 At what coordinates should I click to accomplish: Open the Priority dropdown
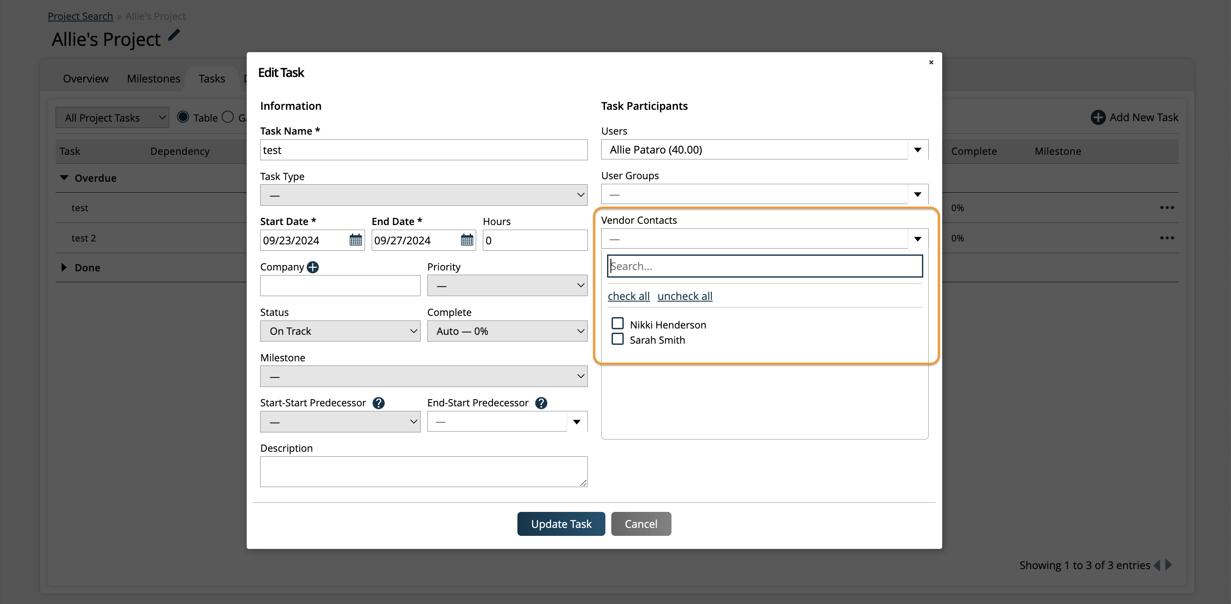click(x=507, y=286)
